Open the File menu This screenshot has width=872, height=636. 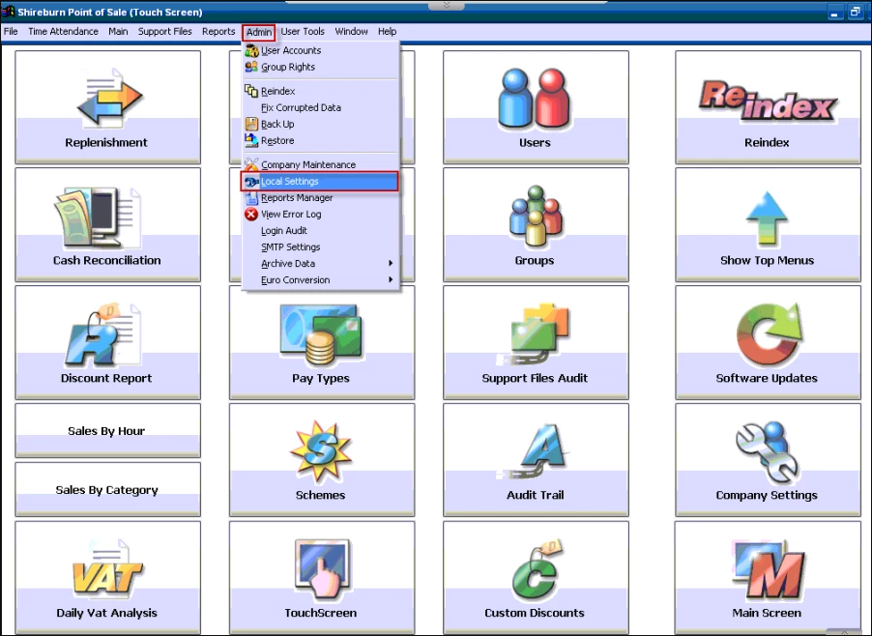pyautogui.click(x=11, y=32)
